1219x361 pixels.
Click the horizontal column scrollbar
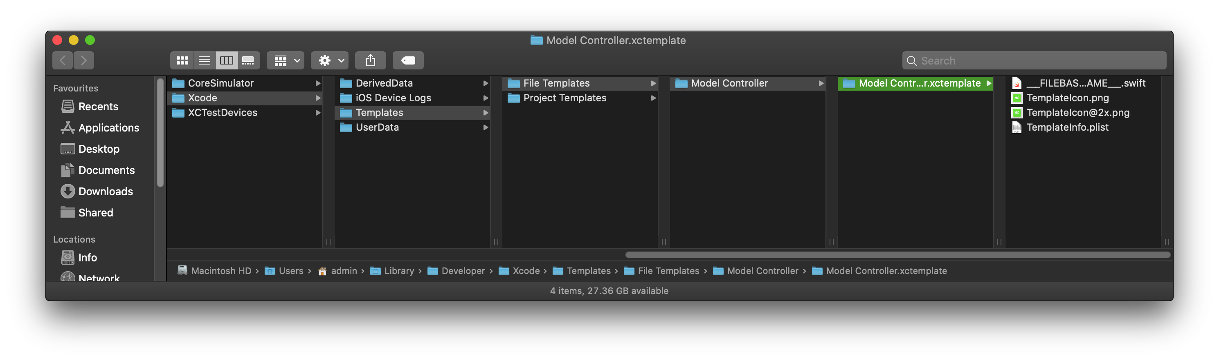pyautogui.click(x=897, y=255)
